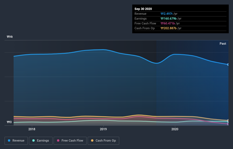This screenshot has width=233, height=149.
Task: Click the Revenue endpoint marker on chart
Action: (x=228, y=65)
